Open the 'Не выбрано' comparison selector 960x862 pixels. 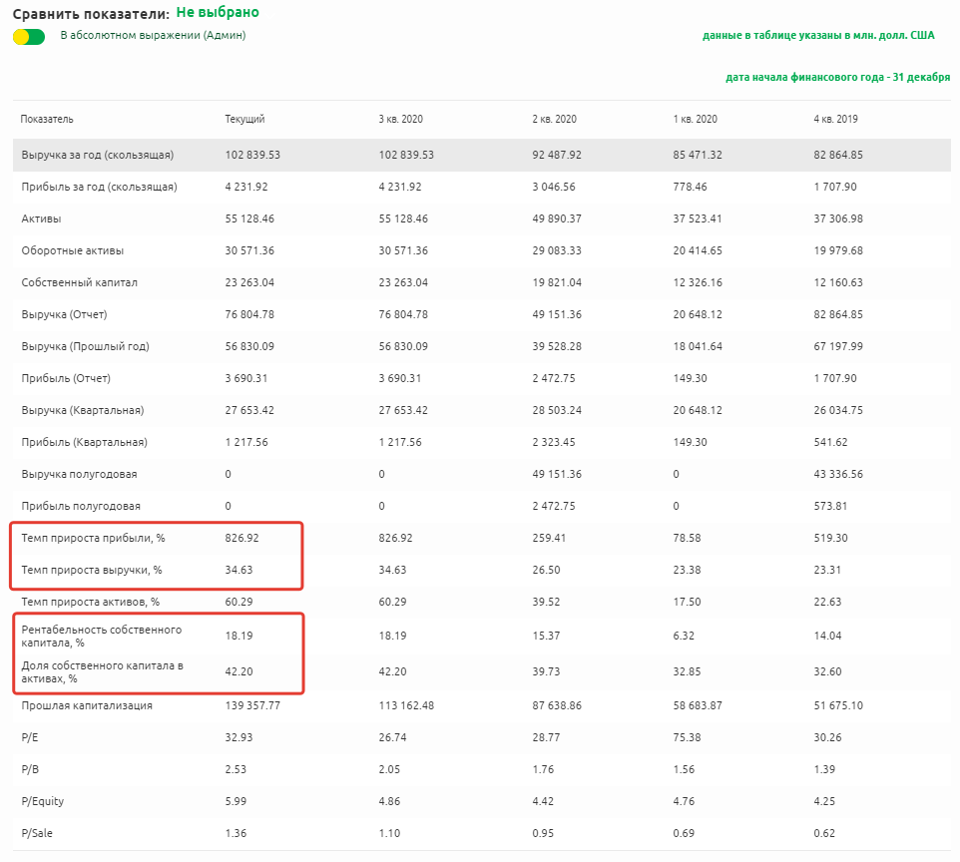[218, 13]
